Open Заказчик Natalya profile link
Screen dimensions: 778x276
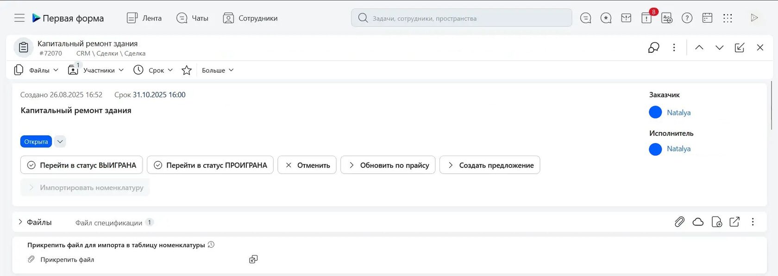[x=678, y=113]
